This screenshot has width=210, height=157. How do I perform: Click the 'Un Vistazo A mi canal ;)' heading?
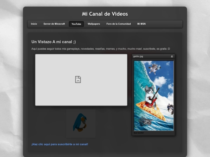coord(54,42)
